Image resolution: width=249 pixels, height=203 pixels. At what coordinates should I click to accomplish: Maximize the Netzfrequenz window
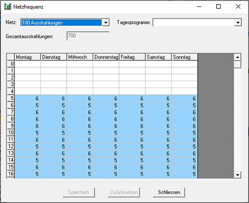(219, 6)
